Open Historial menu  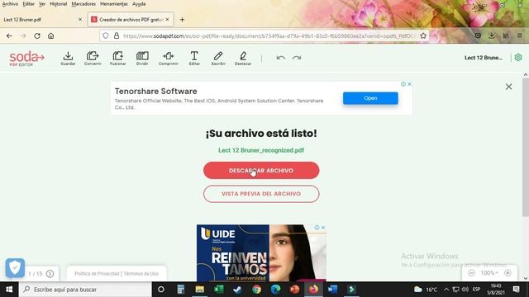click(x=59, y=4)
